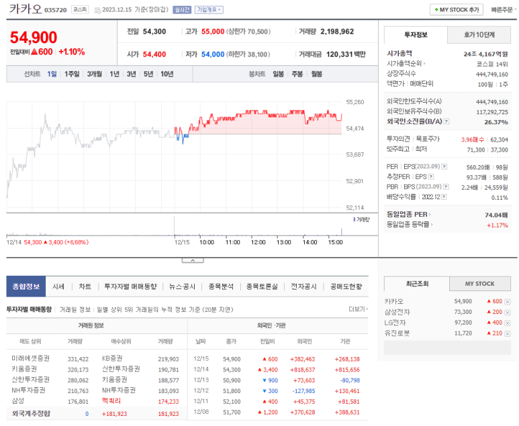The width and height of the screenshot is (519, 426).
Task: Remove 카카오 from recent list with X icon
Action: tap(508, 302)
